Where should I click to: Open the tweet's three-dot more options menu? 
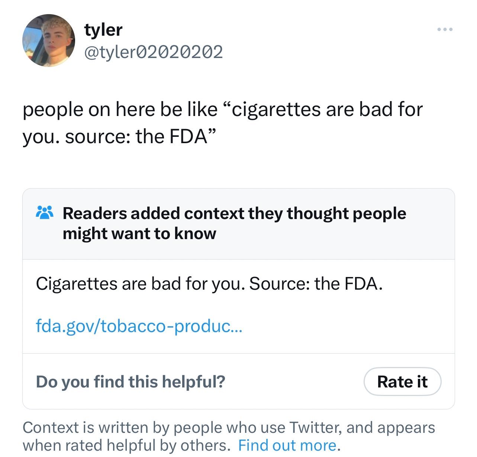(445, 29)
